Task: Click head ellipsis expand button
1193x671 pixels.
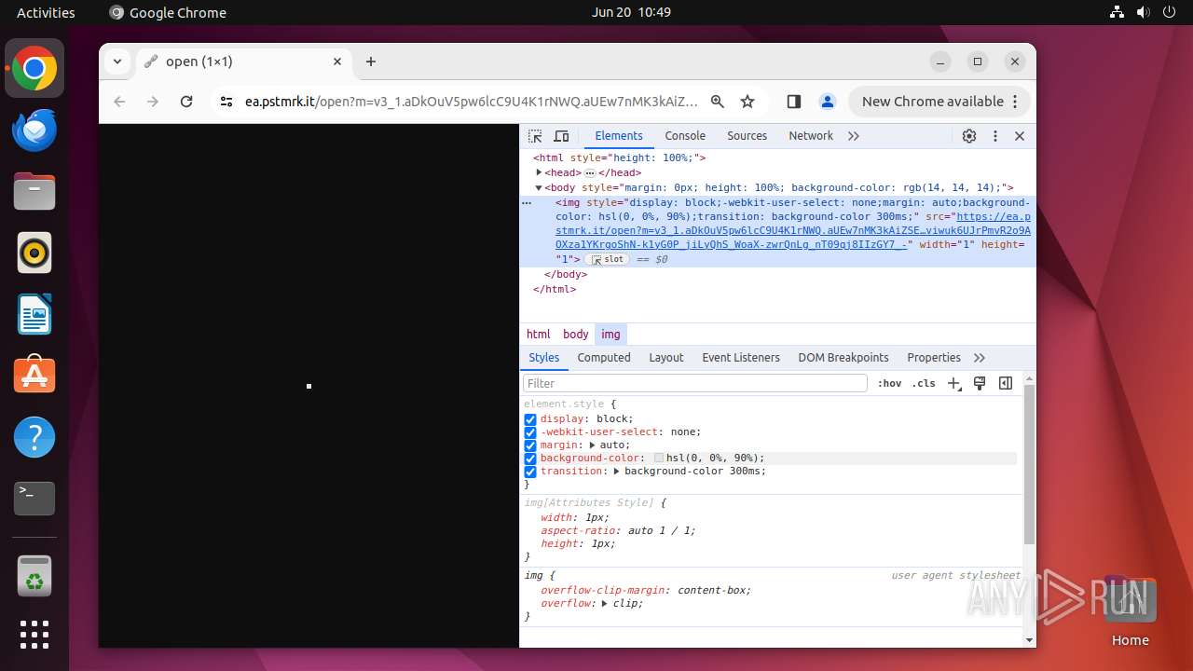Action: (x=590, y=173)
